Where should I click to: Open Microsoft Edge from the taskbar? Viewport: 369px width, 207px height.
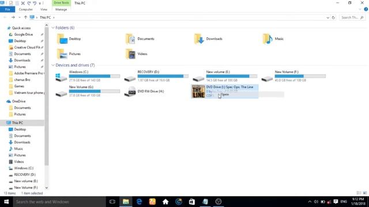[139, 202]
